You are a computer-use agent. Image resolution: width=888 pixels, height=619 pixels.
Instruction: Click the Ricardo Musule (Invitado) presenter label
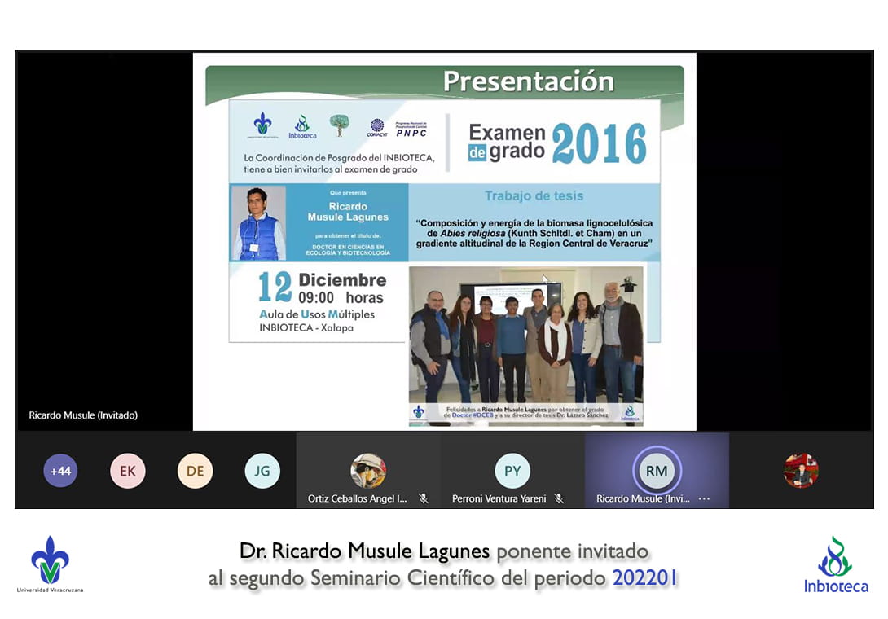point(83,415)
